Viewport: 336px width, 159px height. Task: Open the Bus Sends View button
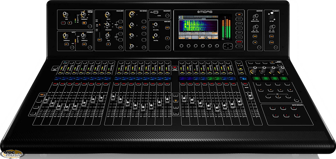point(144,47)
